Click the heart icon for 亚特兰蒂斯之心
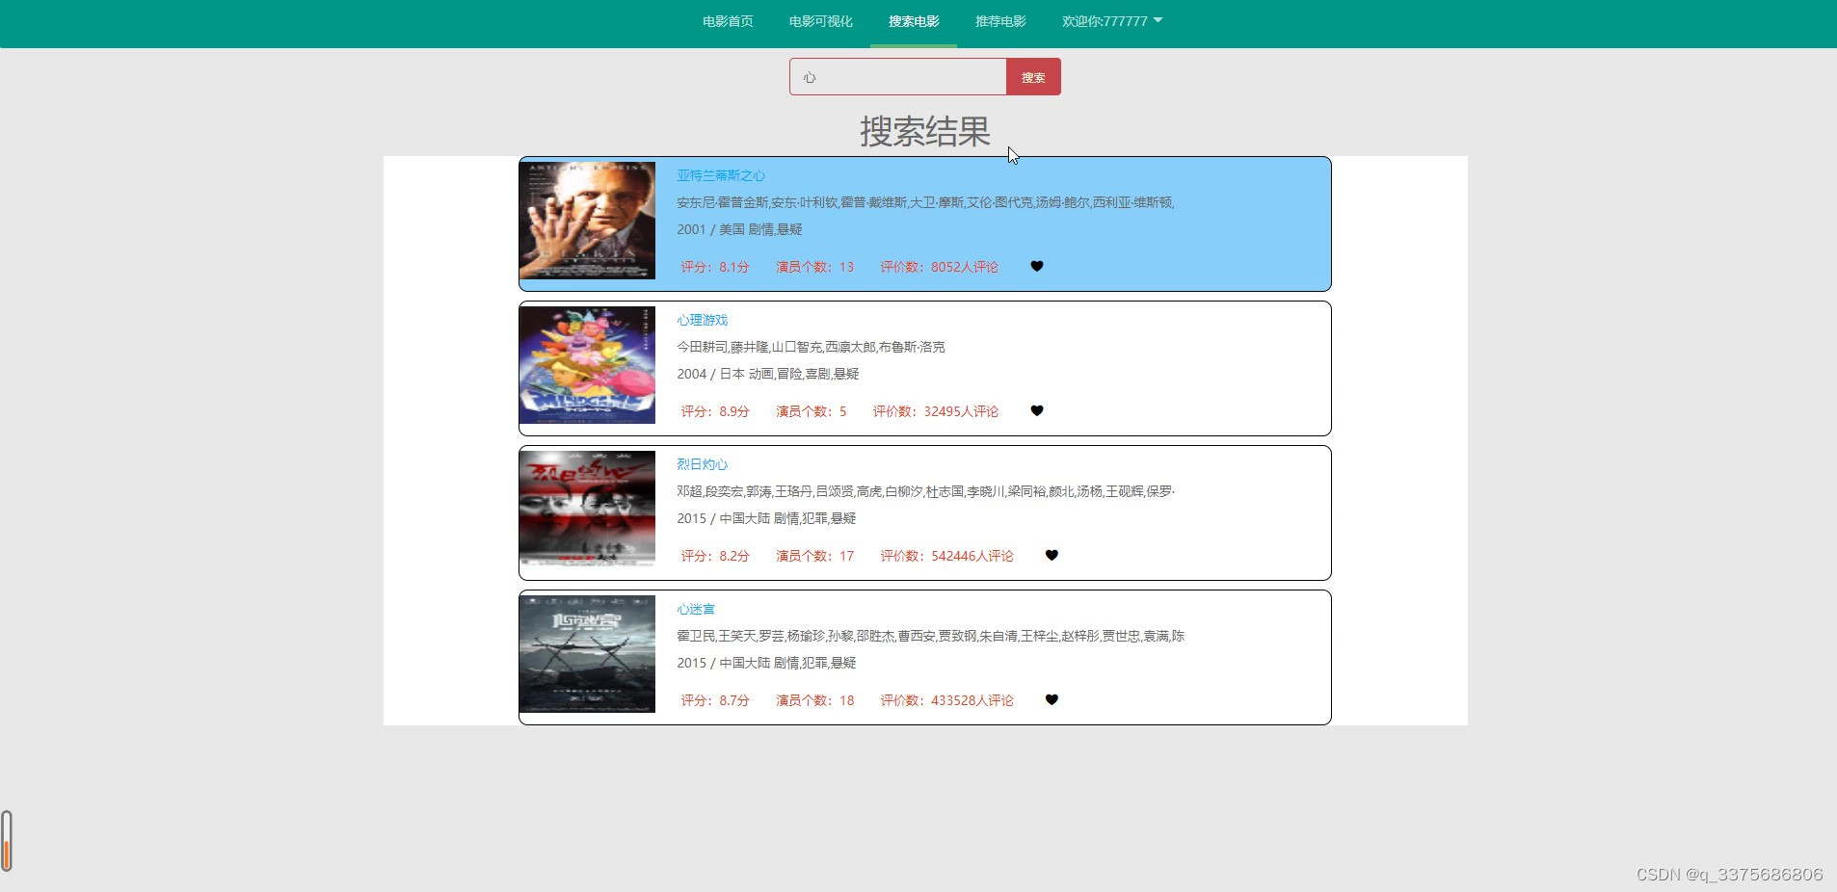 pyautogui.click(x=1037, y=267)
